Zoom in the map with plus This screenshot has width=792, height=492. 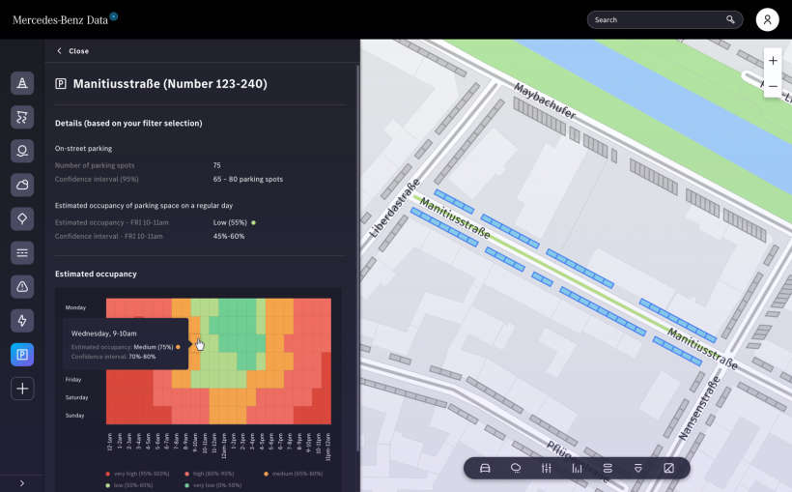[773, 61]
